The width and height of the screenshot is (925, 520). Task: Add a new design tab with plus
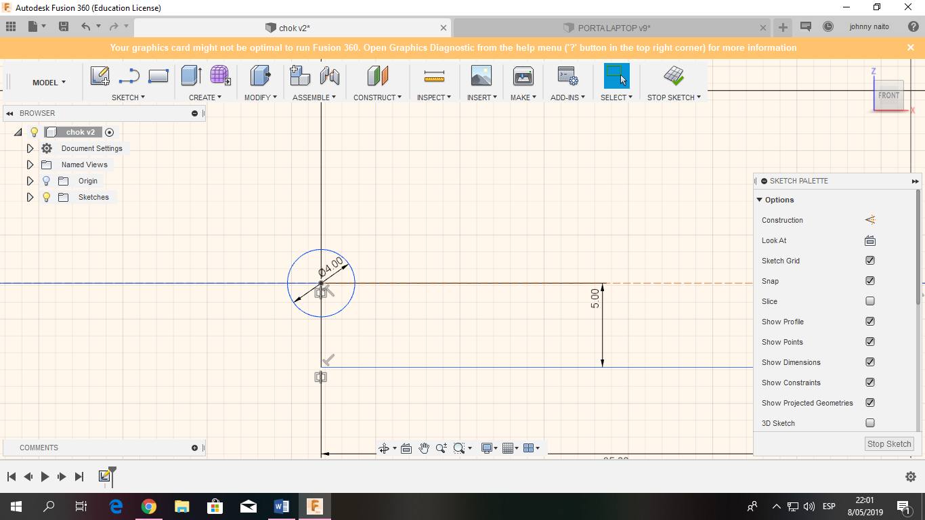click(x=783, y=28)
